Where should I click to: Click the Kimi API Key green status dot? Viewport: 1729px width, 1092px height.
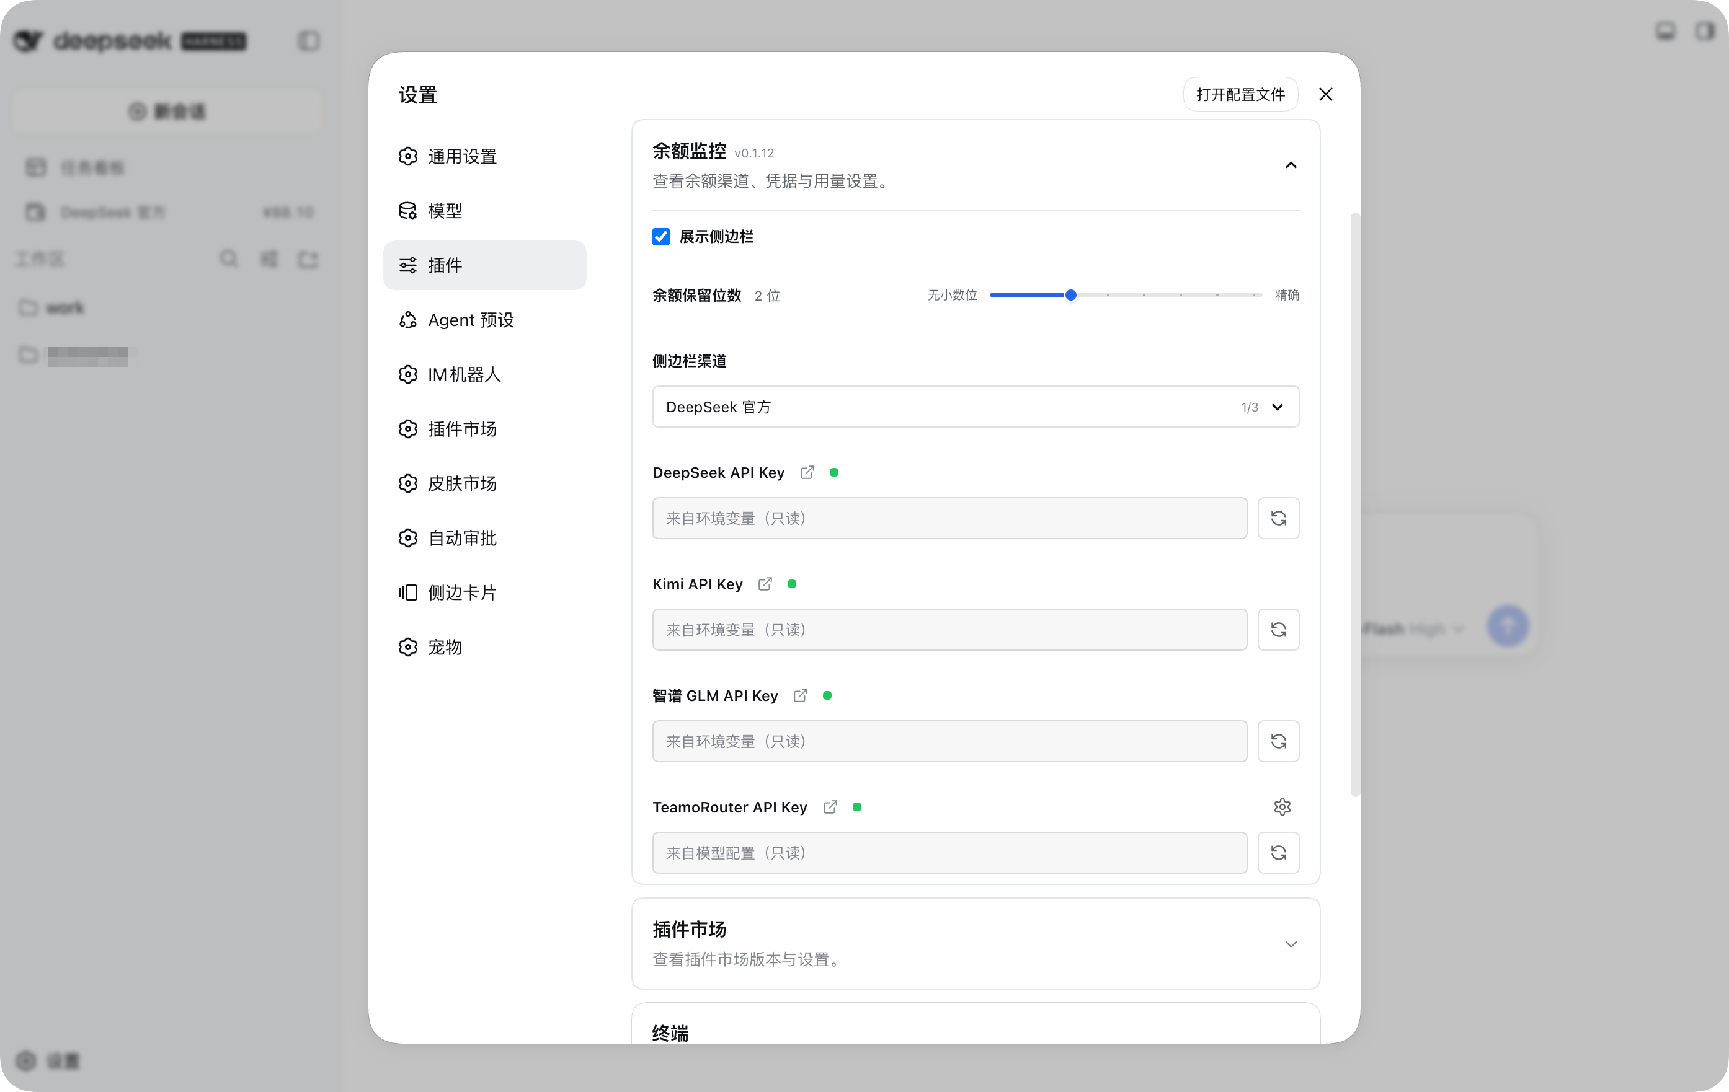point(791,584)
